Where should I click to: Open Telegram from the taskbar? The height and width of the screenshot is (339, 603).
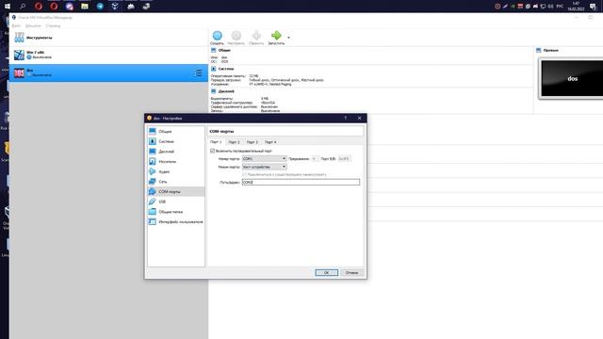(100, 7)
